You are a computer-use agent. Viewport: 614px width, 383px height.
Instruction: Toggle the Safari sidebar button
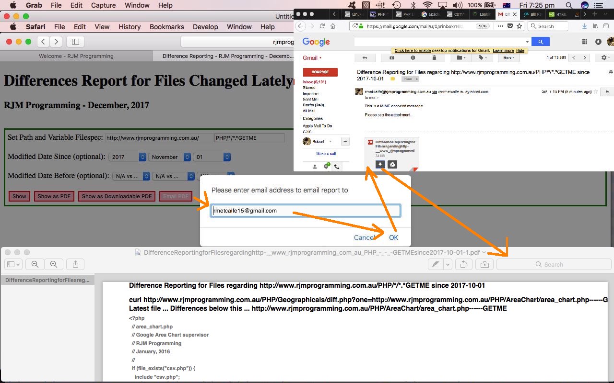click(75, 42)
